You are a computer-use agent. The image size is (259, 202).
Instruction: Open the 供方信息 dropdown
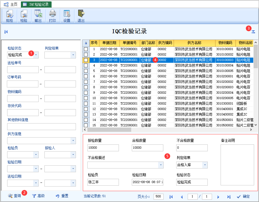pos(73,141)
